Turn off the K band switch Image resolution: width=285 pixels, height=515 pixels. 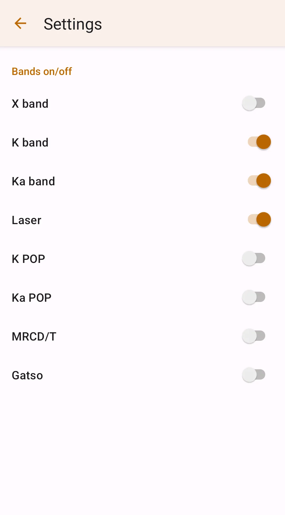(x=259, y=142)
